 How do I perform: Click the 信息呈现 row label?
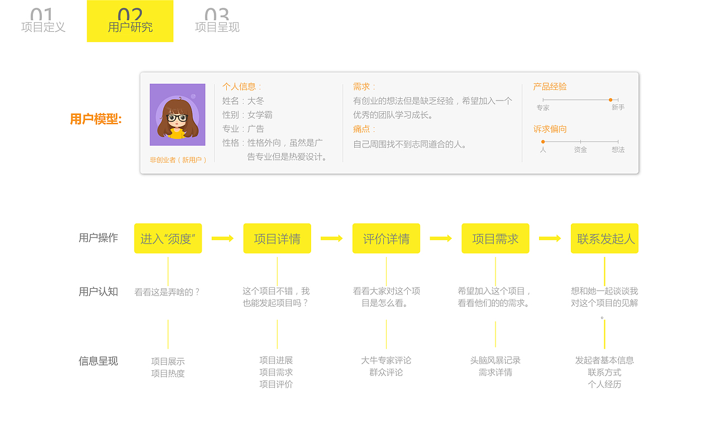[x=98, y=361]
